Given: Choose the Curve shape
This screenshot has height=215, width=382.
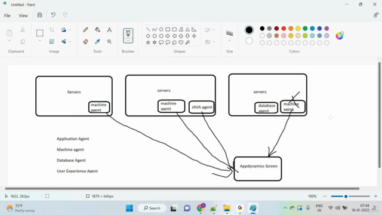Looking at the screenshot, I should [x=155, y=29].
